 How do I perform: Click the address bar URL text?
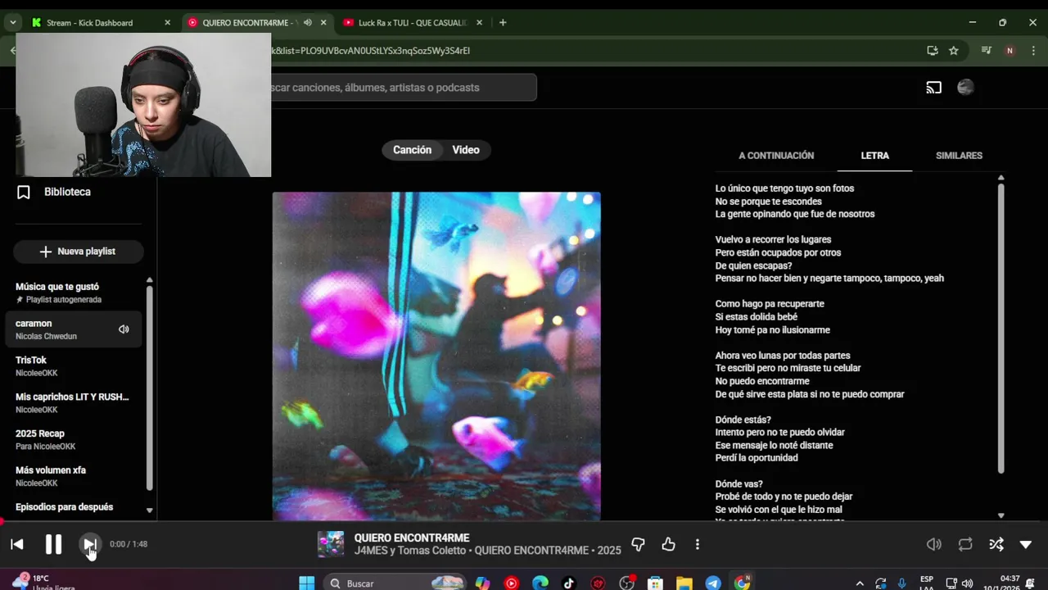click(371, 51)
